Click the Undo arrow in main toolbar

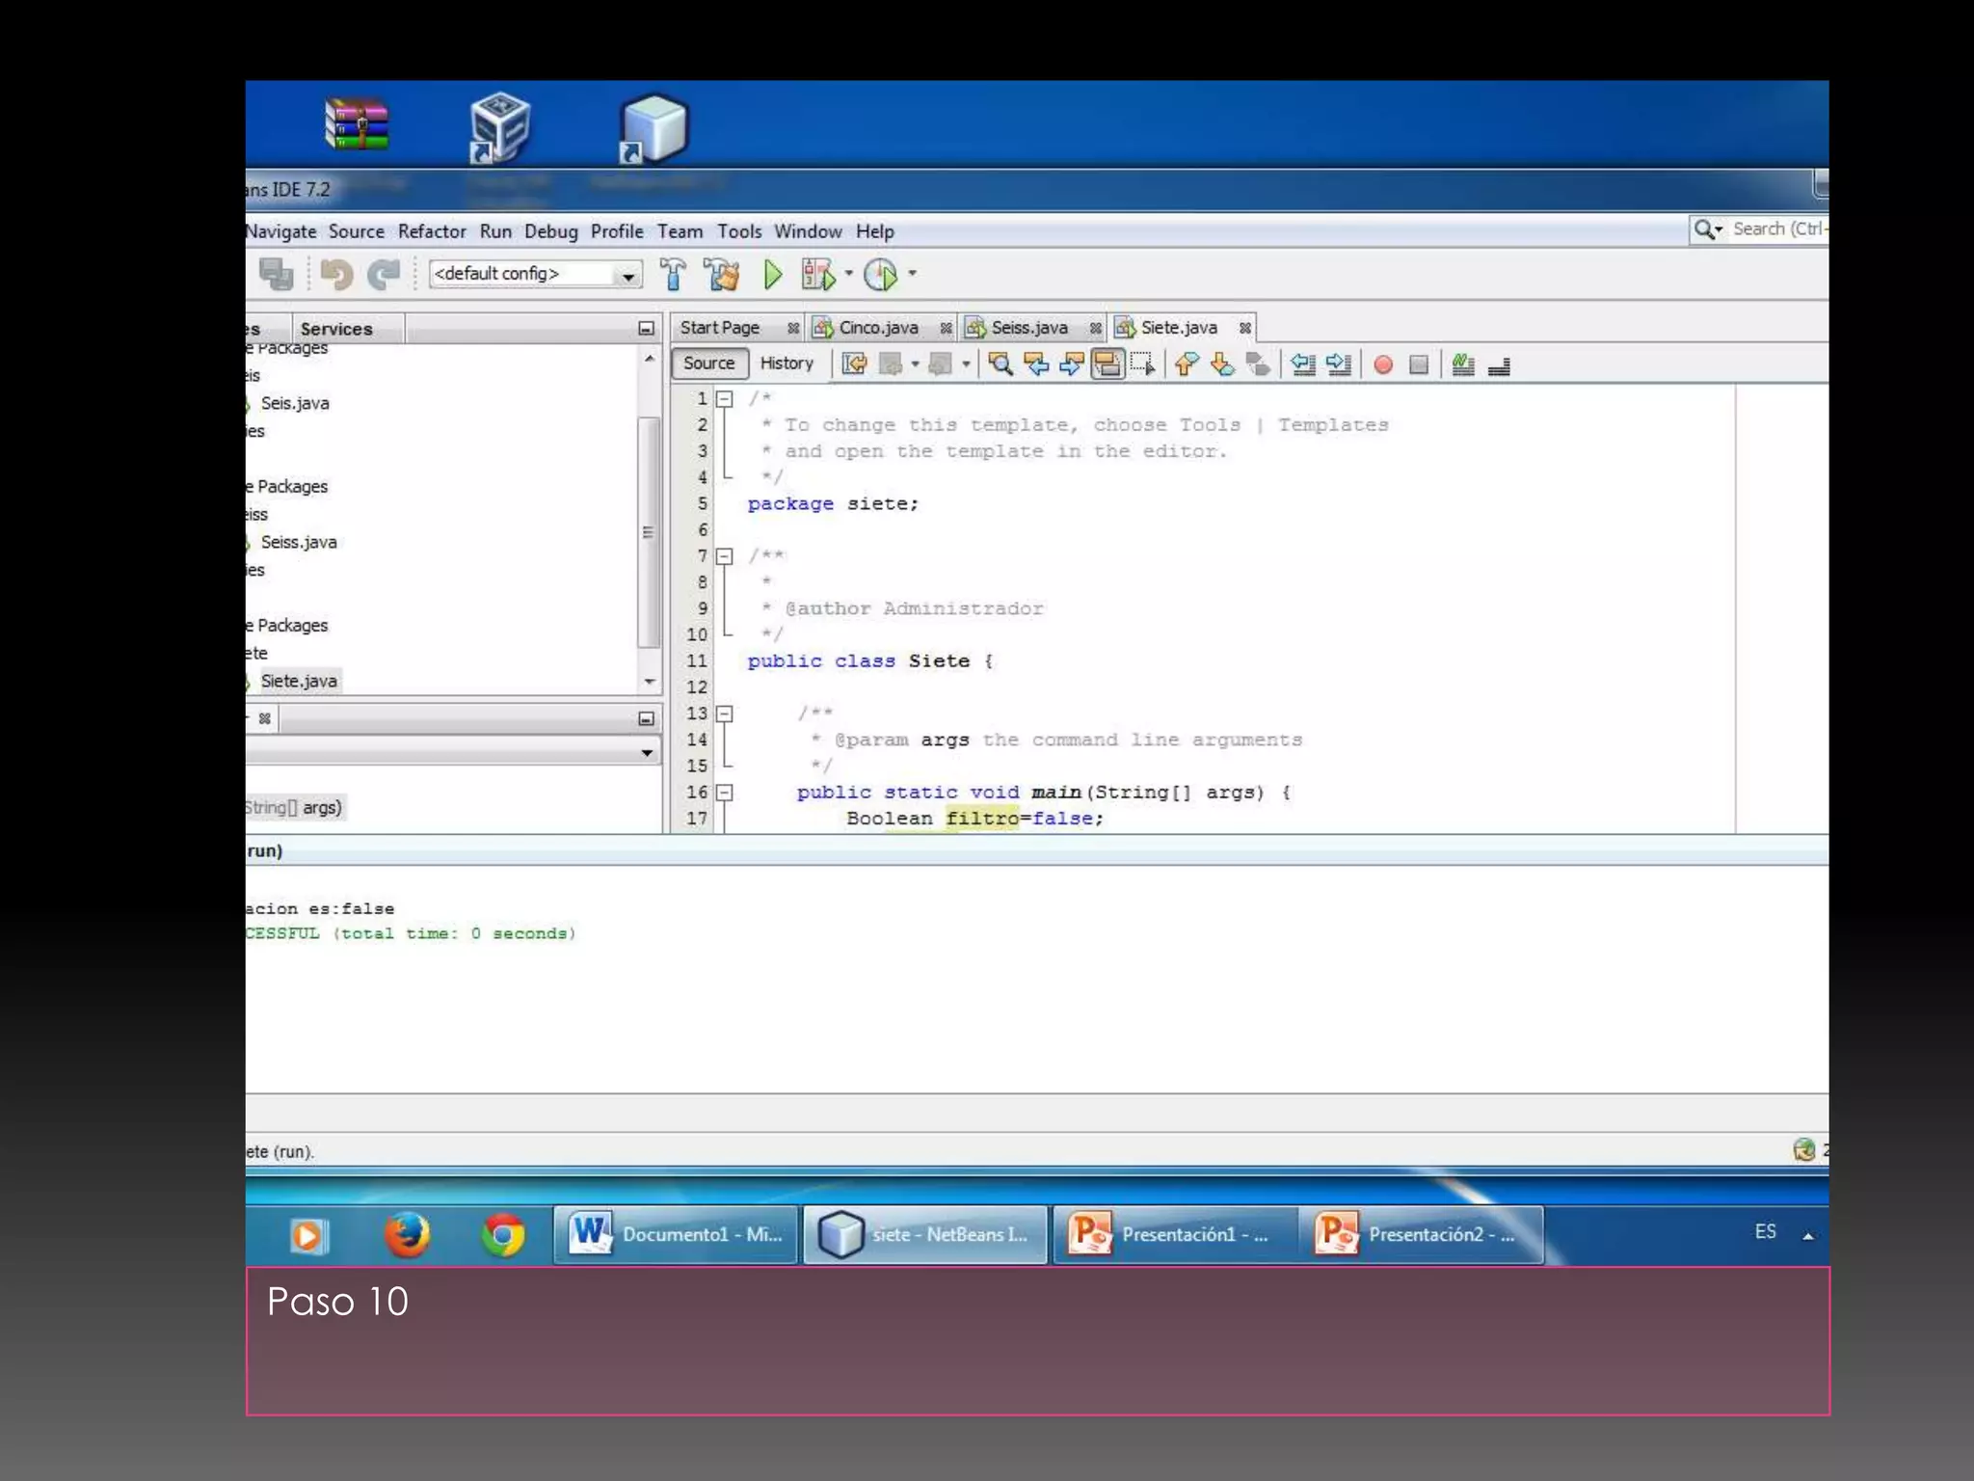[336, 275]
